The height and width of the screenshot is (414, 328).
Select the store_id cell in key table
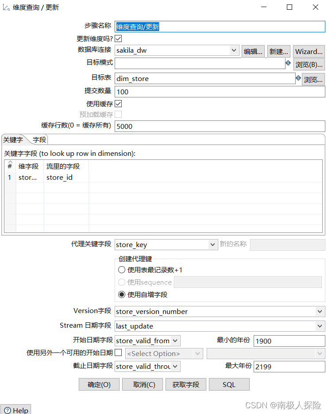coord(66,178)
